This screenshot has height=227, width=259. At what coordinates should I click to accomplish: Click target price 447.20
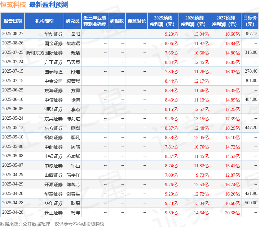coord(251,128)
